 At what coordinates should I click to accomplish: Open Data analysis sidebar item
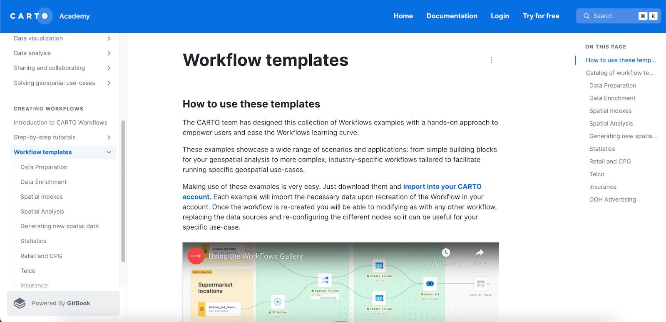click(x=32, y=53)
